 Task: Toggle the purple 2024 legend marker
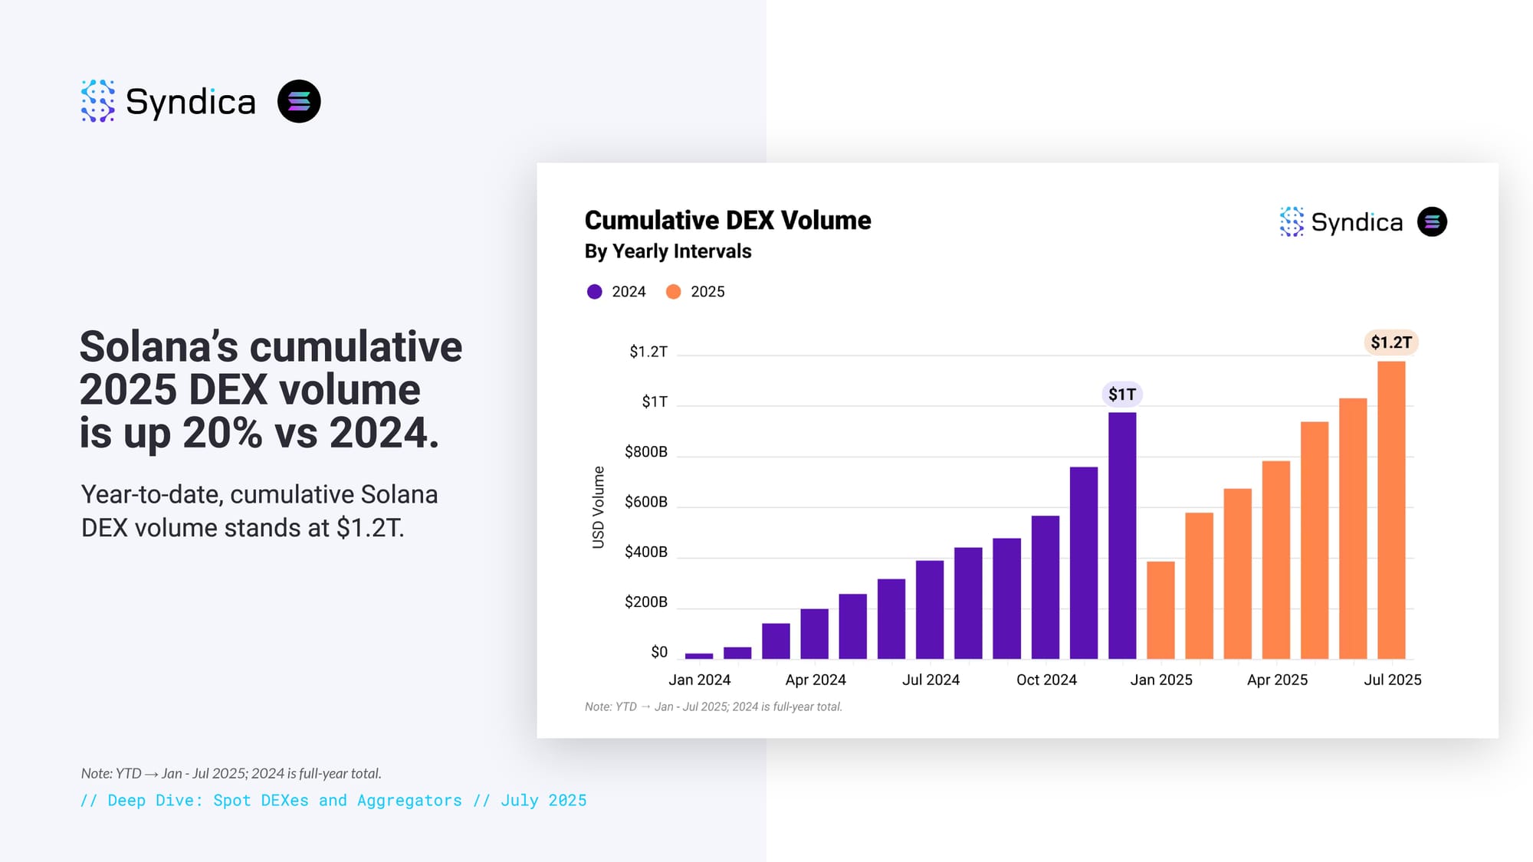595,292
